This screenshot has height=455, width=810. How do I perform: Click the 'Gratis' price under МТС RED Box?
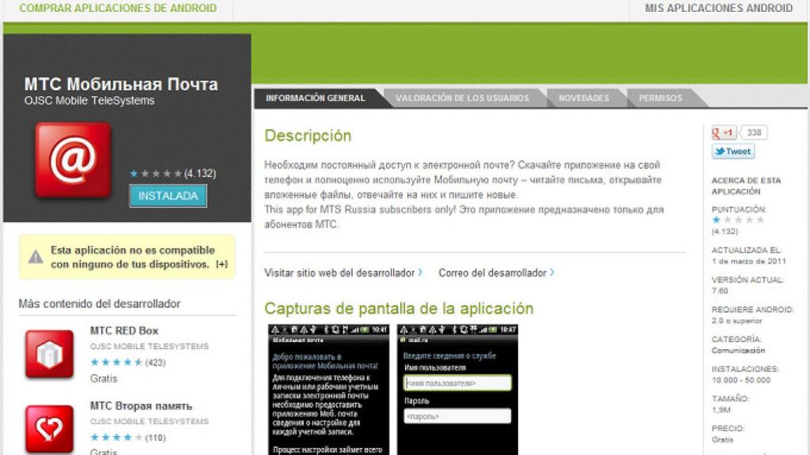[104, 378]
